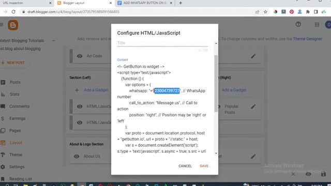
Task: Toggle visibility eye of Ad Code gadget
Action: point(80,56)
